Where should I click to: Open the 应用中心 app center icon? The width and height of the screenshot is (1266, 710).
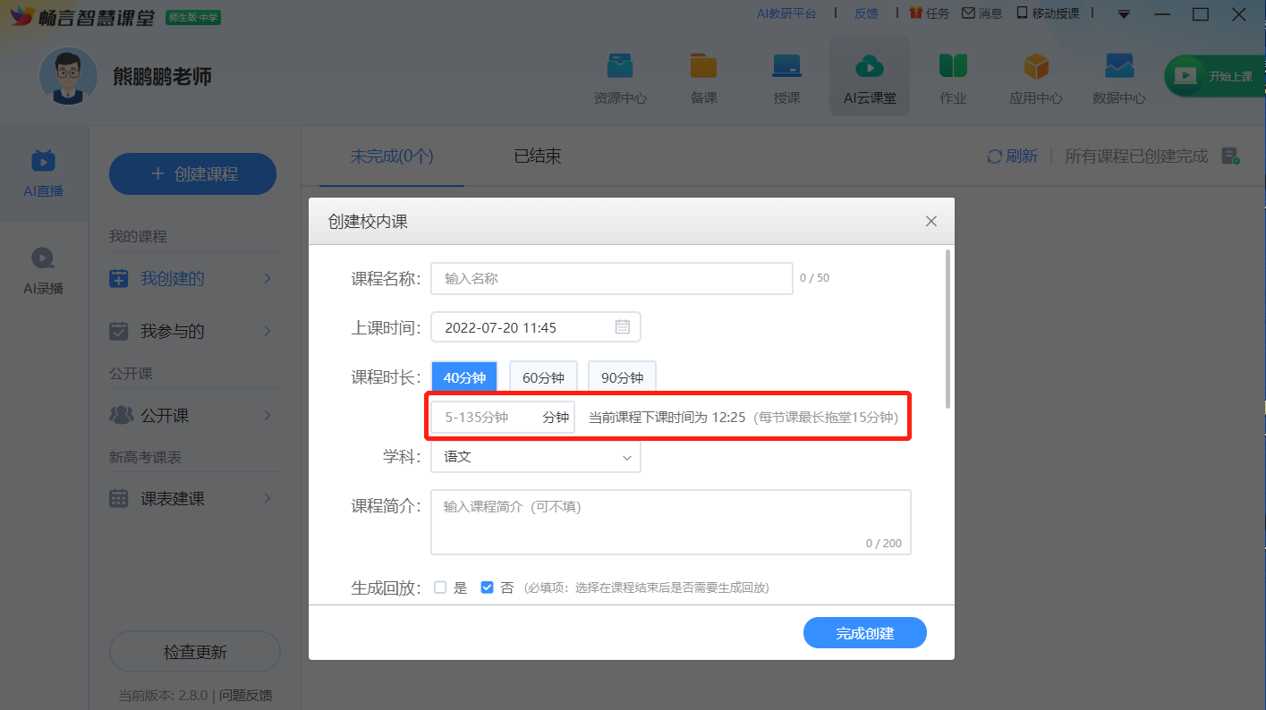[x=1036, y=67]
